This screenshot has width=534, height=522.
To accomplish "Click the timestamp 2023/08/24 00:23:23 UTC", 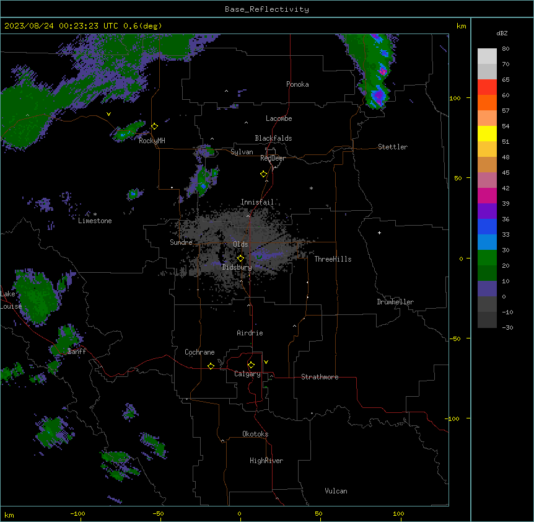I will [x=61, y=26].
